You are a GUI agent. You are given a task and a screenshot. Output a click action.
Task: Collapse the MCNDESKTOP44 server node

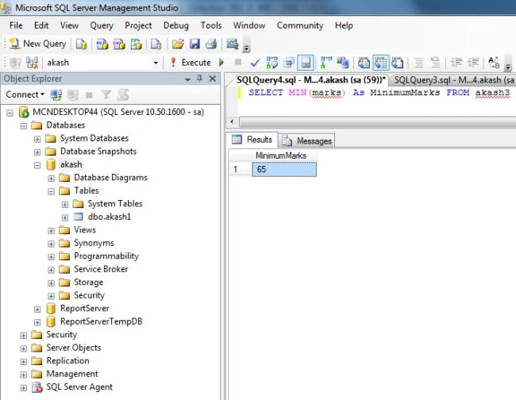click(10, 113)
